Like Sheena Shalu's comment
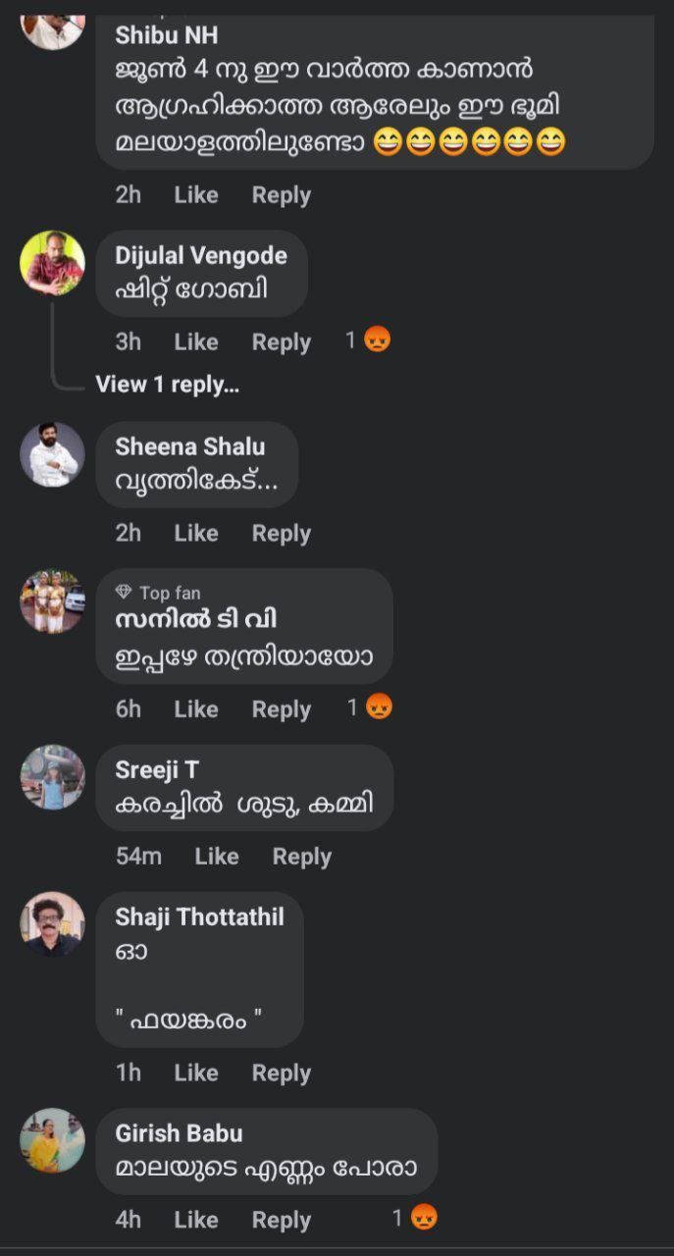 click(x=196, y=533)
